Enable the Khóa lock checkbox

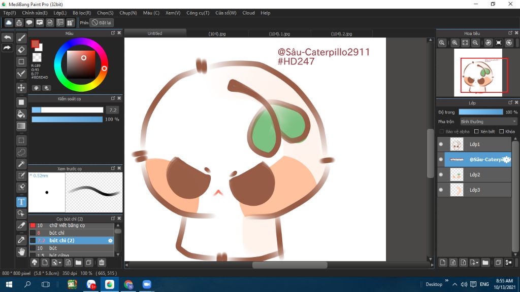click(501, 131)
